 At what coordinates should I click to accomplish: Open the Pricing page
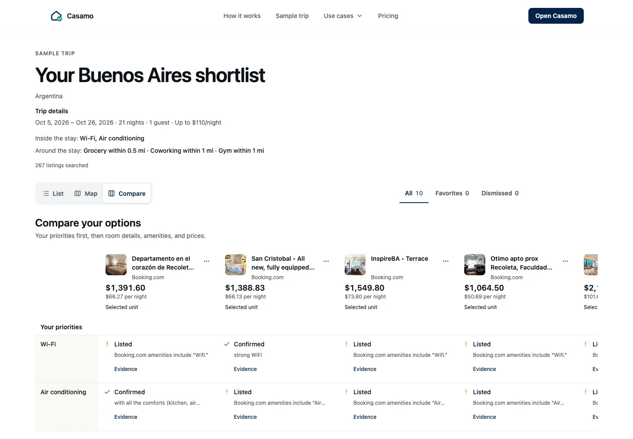click(x=388, y=16)
